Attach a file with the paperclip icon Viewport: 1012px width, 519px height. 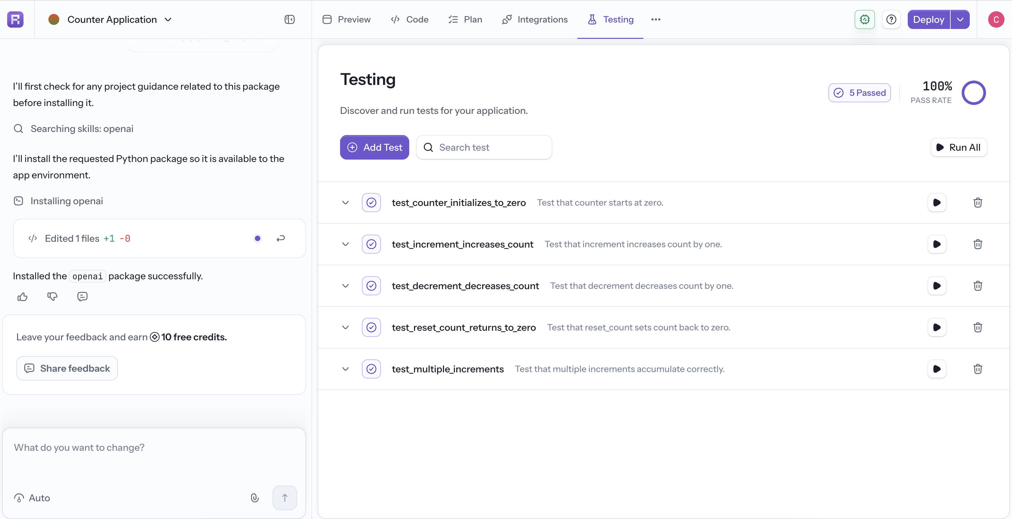tap(255, 498)
